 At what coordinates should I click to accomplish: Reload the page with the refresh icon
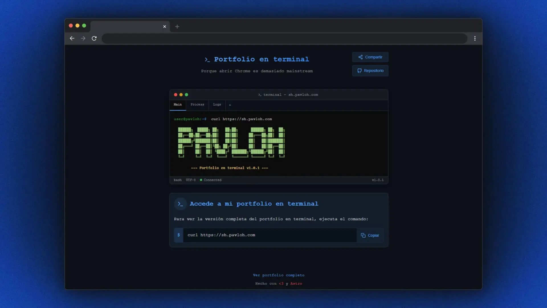94,38
